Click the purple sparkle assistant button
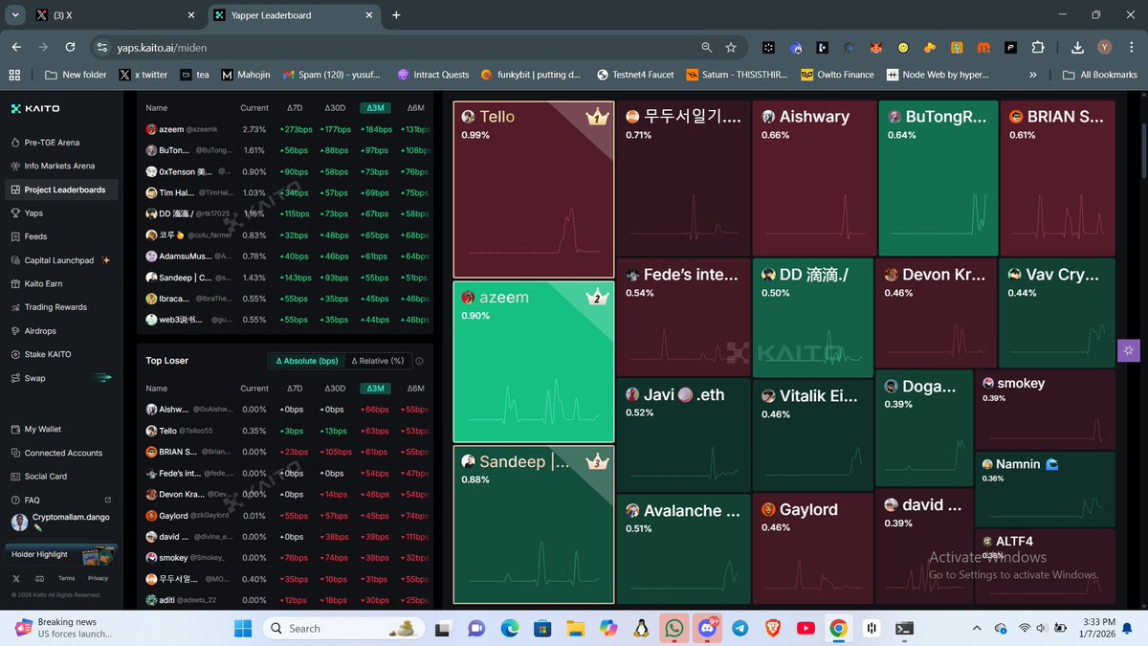Viewport: 1148px width, 646px height. click(x=1129, y=350)
